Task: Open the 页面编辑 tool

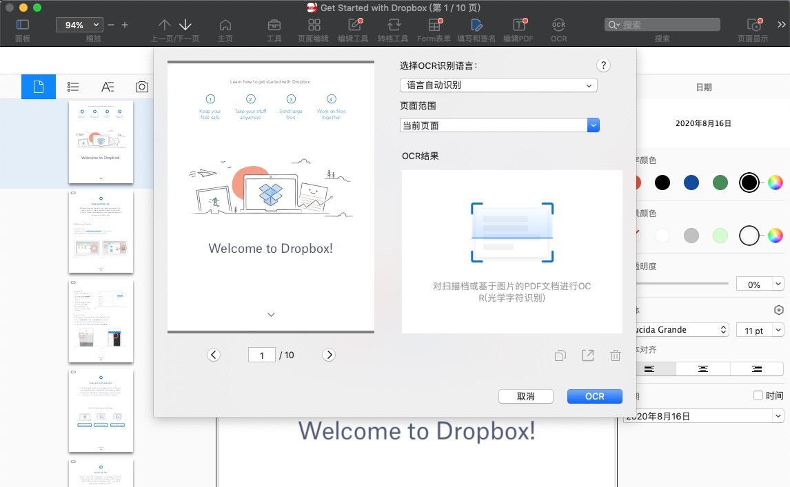Action: point(314,28)
